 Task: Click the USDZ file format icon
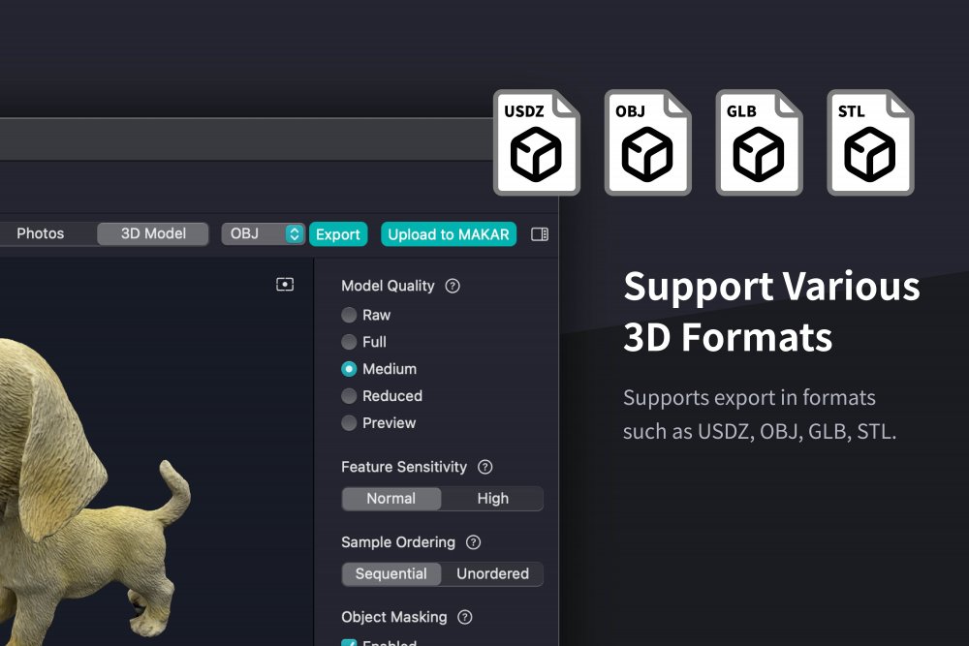(536, 142)
